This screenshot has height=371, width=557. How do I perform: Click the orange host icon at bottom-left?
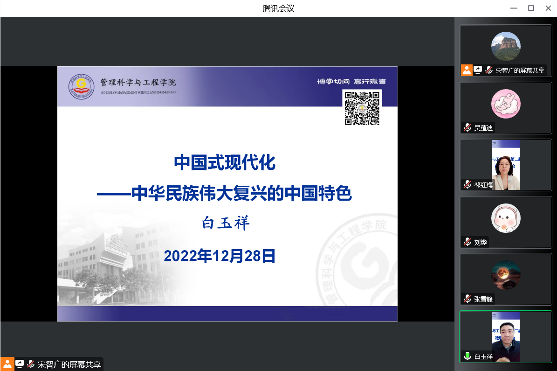(7, 364)
